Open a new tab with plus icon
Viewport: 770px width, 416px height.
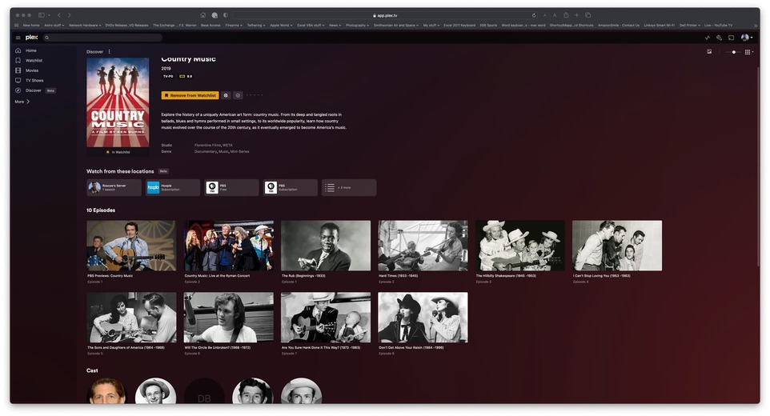pos(577,15)
